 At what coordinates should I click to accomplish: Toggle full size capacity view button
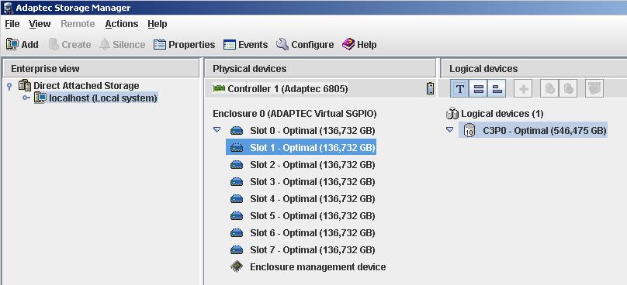click(478, 88)
